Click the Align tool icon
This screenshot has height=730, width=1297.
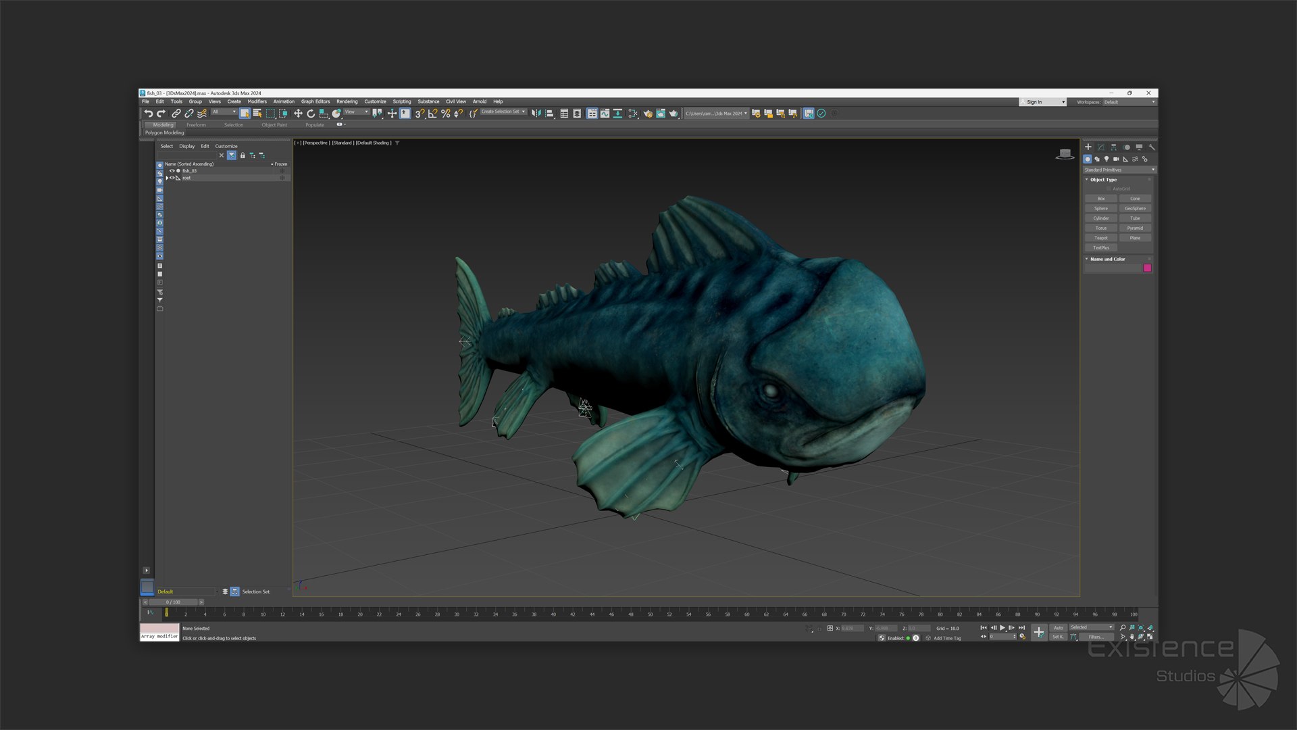[549, 114]
